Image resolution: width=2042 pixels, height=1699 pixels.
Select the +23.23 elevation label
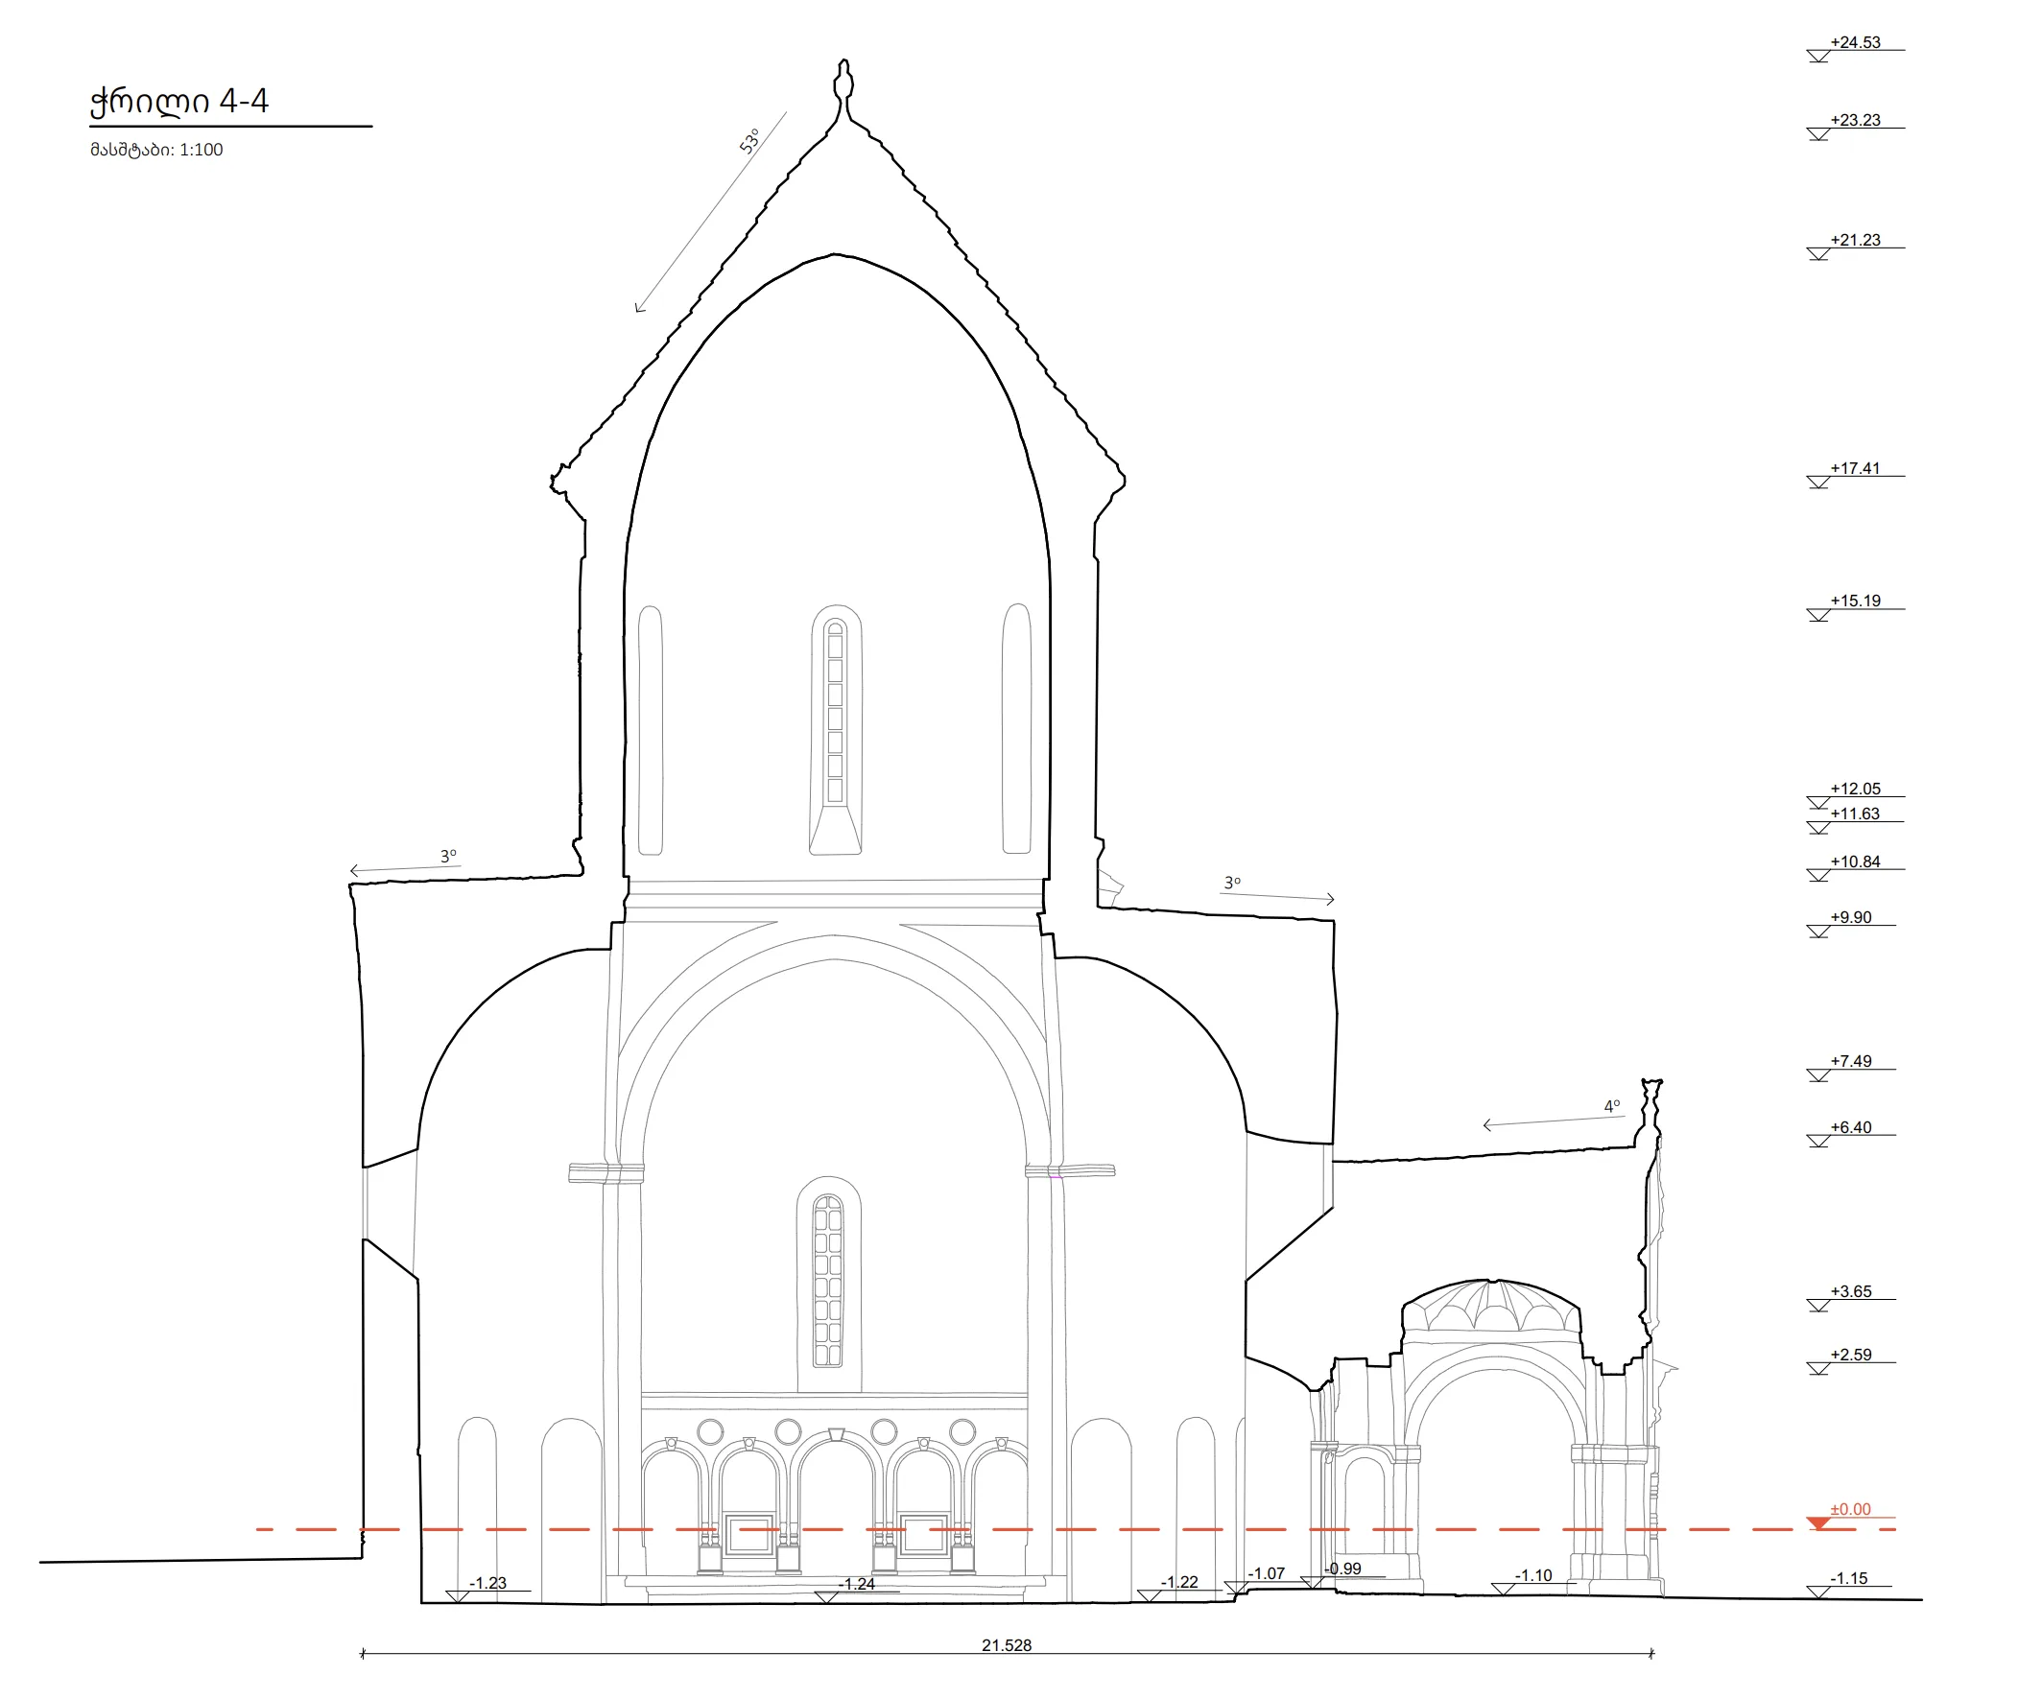(x=1855, y=121)
